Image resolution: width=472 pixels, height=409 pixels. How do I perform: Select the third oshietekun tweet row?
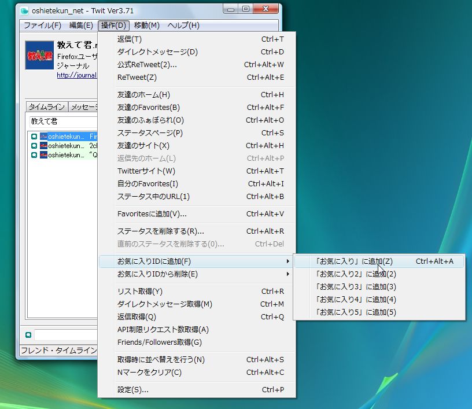pos(64,155)
